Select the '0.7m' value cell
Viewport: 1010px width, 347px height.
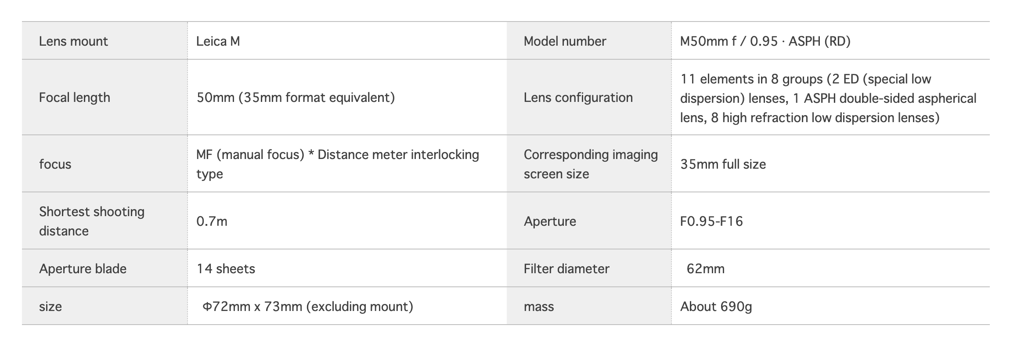point(347,220)
